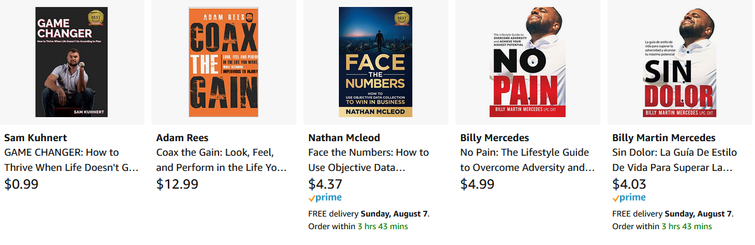Open author Billy Mercedes's link

point(495,137)
